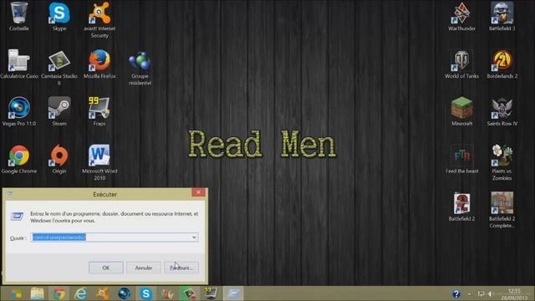Click the Parcourir... button
Viewport: 535px width, 301px height.
(181, 268)
